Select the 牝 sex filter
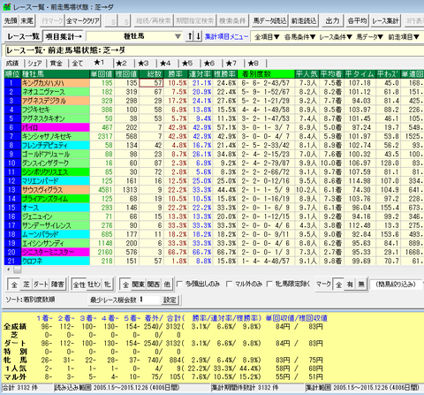424x395 pixels. point(107,285)
